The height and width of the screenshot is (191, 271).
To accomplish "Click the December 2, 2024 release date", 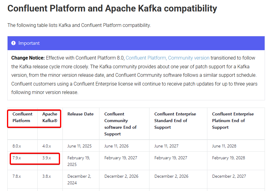I will [x=79, y=180].
